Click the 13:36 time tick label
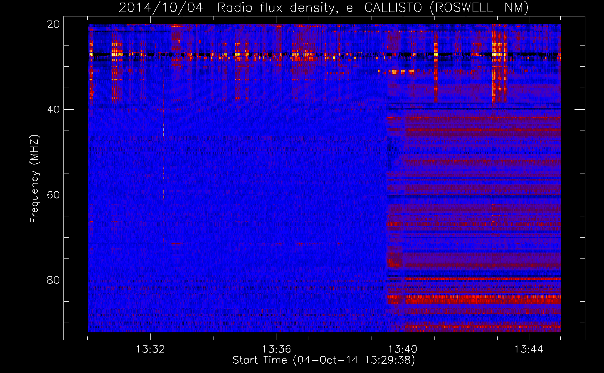Screen dimensions: 604x373 click(x=277, y=350)
